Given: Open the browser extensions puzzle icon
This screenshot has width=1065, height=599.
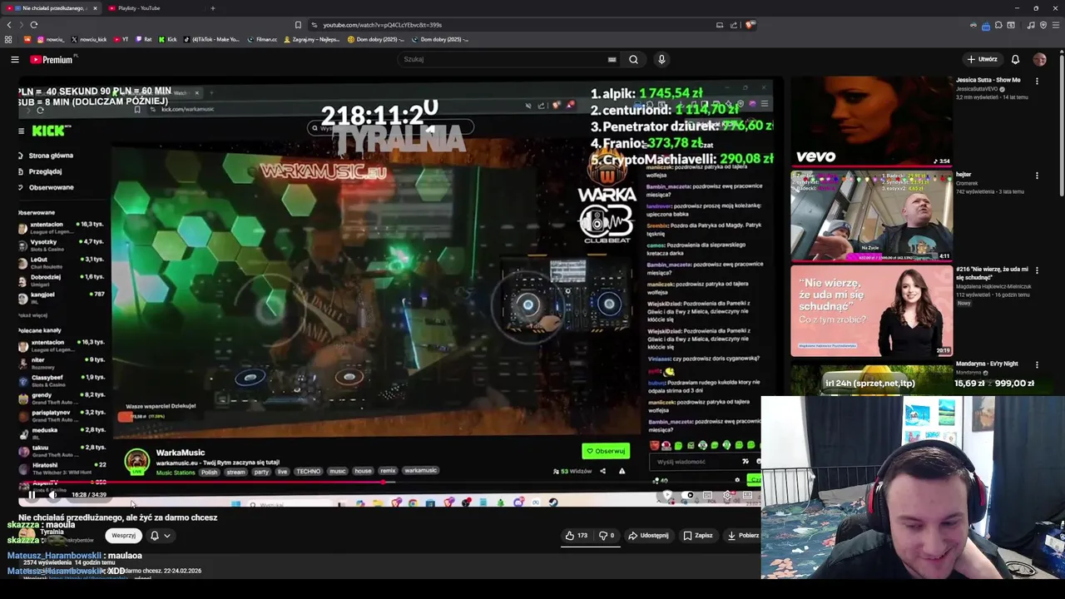Looking at the screenshot, I should (x=998, y=25).
